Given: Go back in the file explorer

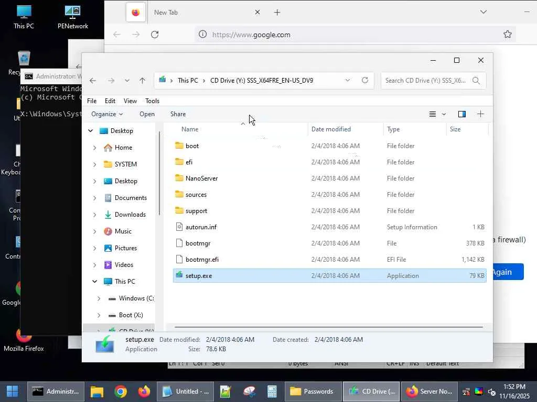Looking at the screenshot, I should click(92, 81).
